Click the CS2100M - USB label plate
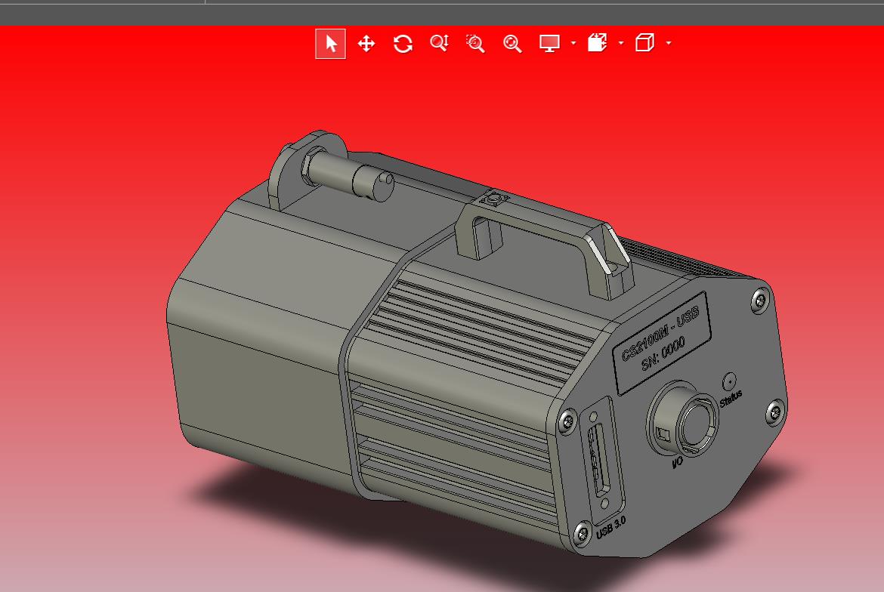This screenshot has width=884, height=592. (661, 342)
